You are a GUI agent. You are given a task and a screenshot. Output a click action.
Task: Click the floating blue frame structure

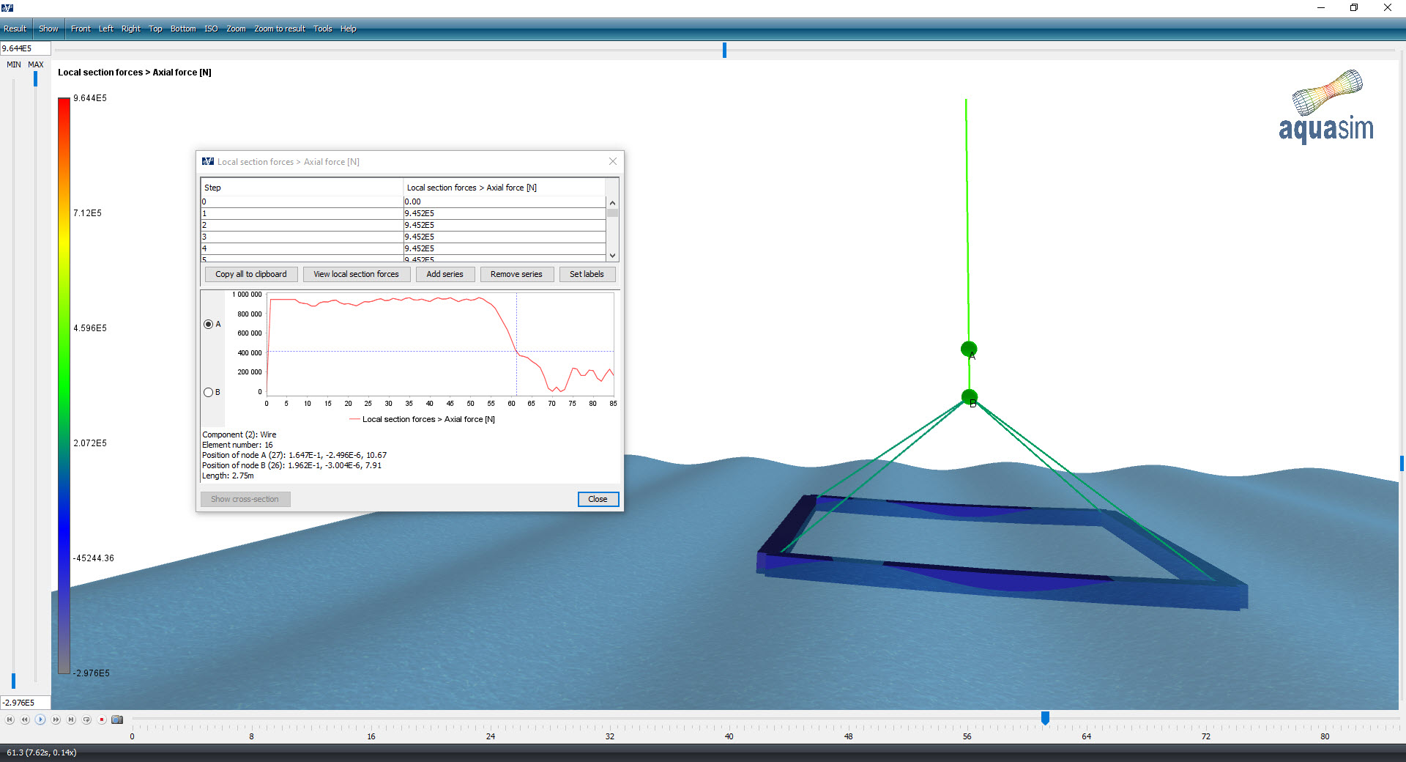point(1002,553)
